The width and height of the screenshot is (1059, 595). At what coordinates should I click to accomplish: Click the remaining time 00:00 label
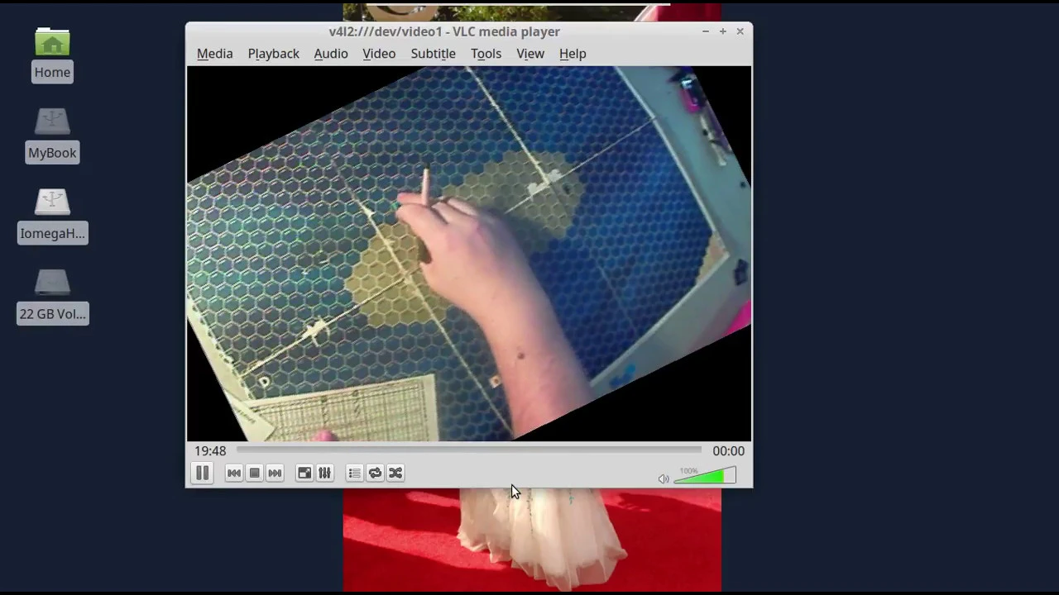pyautogui.click(x=728, y=451)
